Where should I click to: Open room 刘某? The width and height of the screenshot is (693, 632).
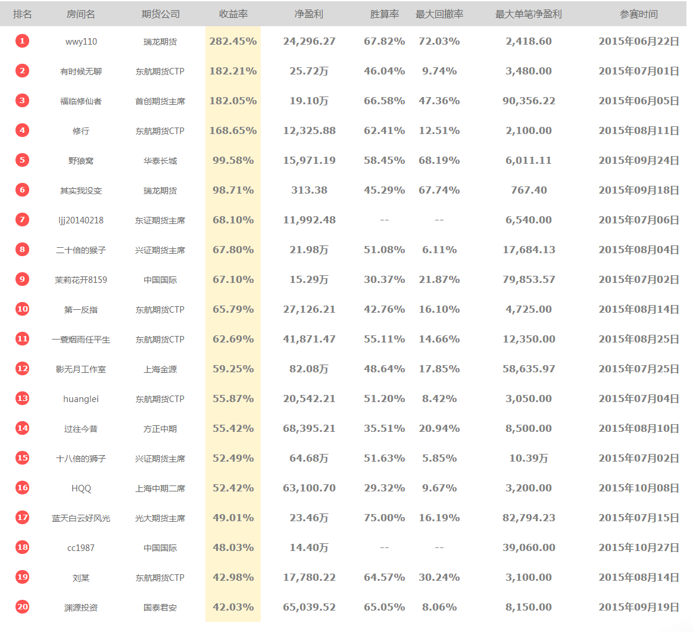click(x=81, y=578)
